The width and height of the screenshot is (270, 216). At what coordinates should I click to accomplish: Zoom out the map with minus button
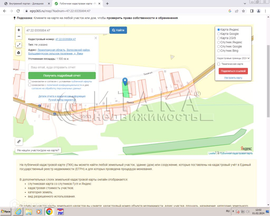19,36
